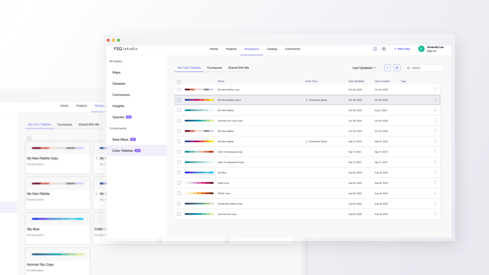489x275 pixels.
Task: Click the AL user avatar
Action: point(421,49)
